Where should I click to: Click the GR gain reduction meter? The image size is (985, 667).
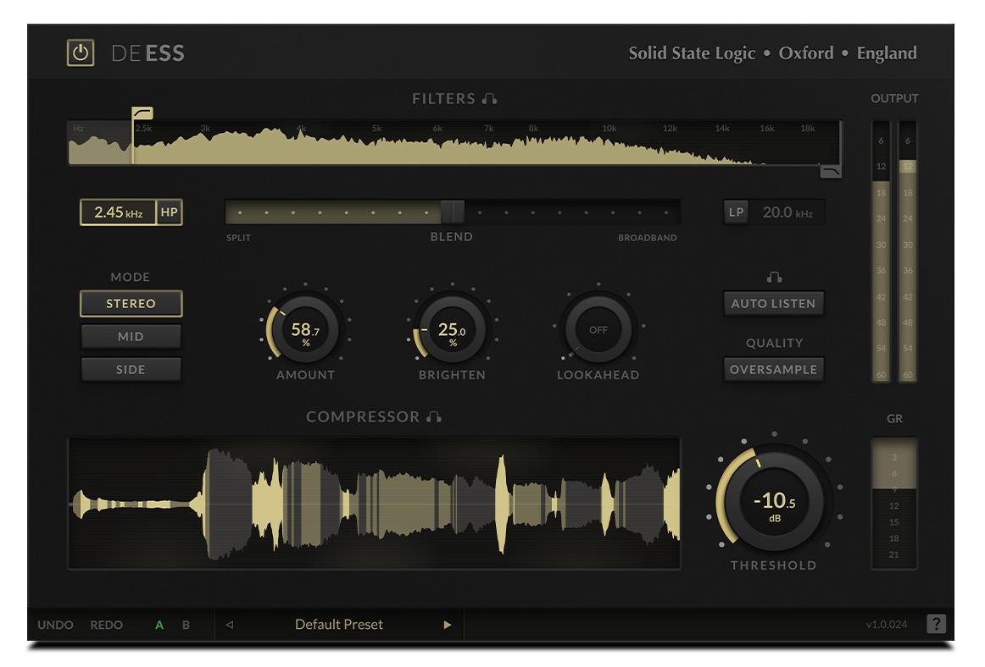(894, 504)
